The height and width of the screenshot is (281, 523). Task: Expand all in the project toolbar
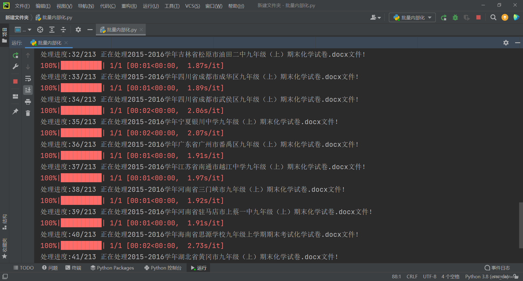coord(52,30)
